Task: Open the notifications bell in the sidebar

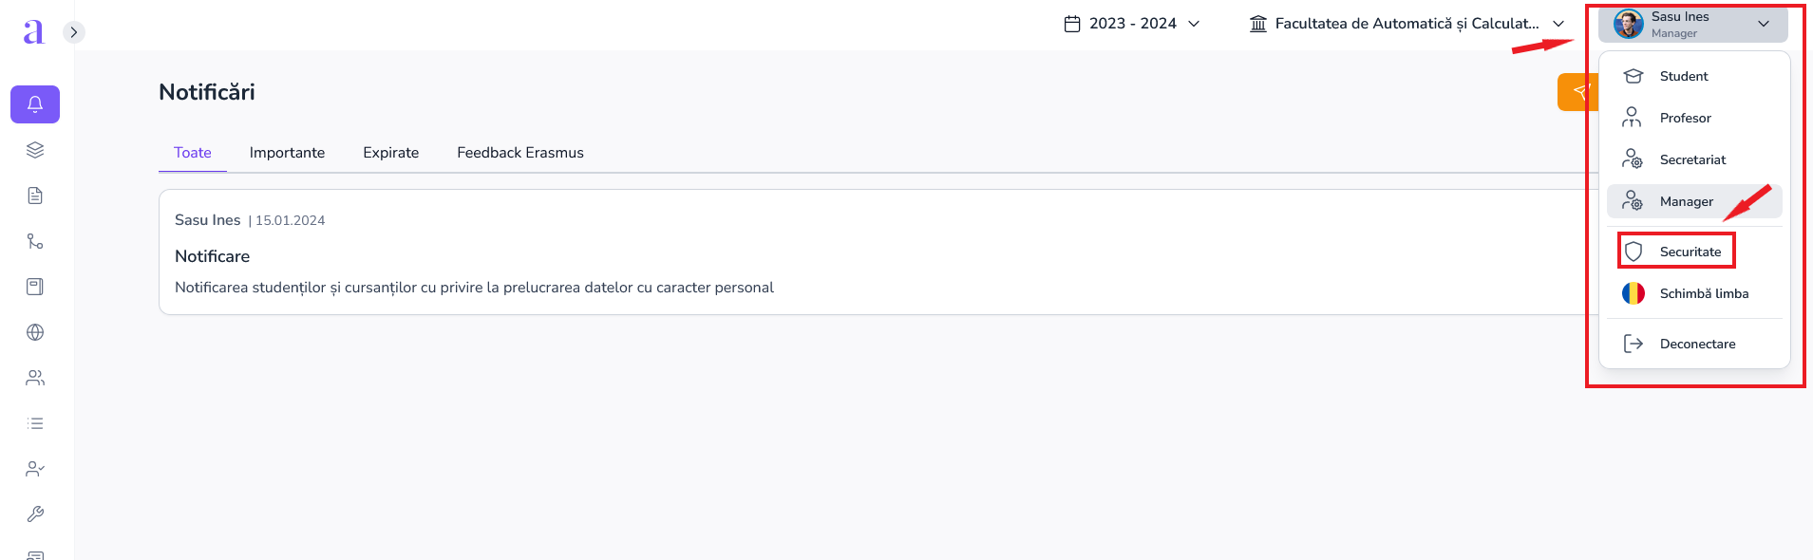Action: (35, 104)
